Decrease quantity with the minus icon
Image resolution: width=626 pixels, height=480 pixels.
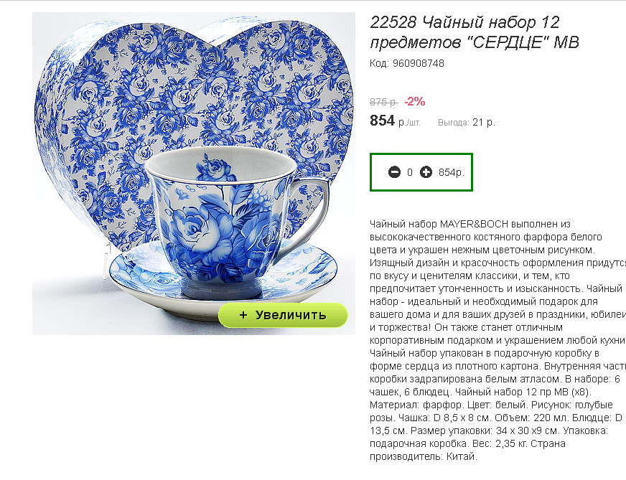pos(394,172)
